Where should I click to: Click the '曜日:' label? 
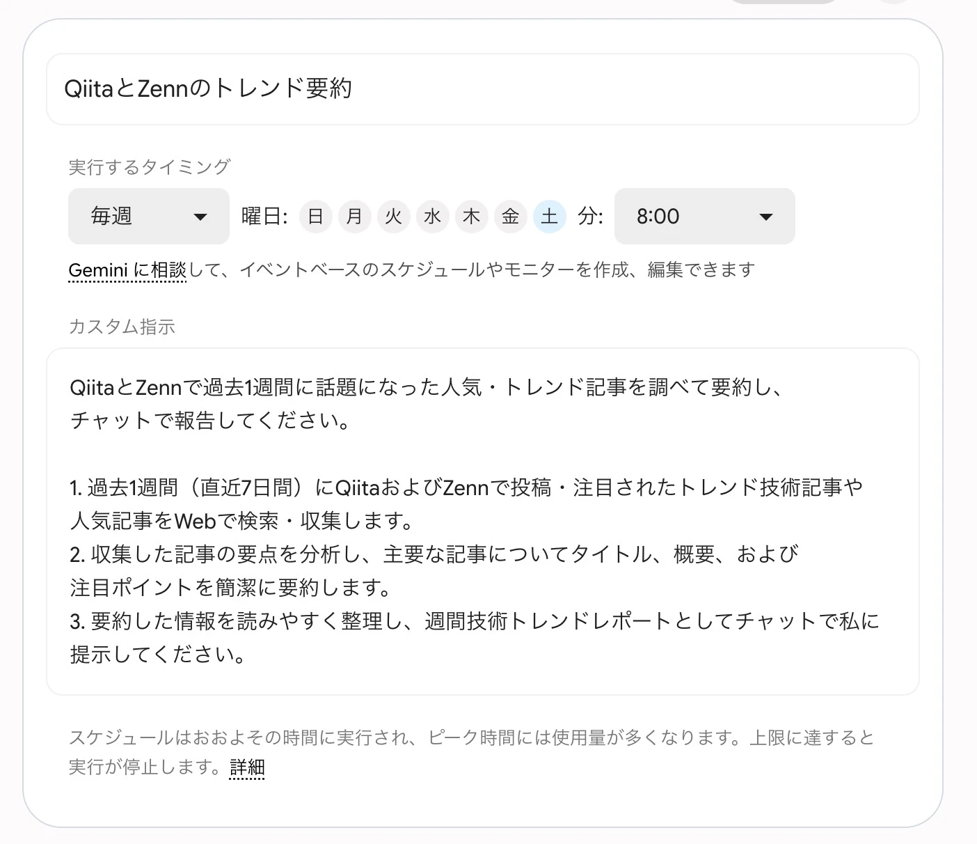(x=264, y=217)
